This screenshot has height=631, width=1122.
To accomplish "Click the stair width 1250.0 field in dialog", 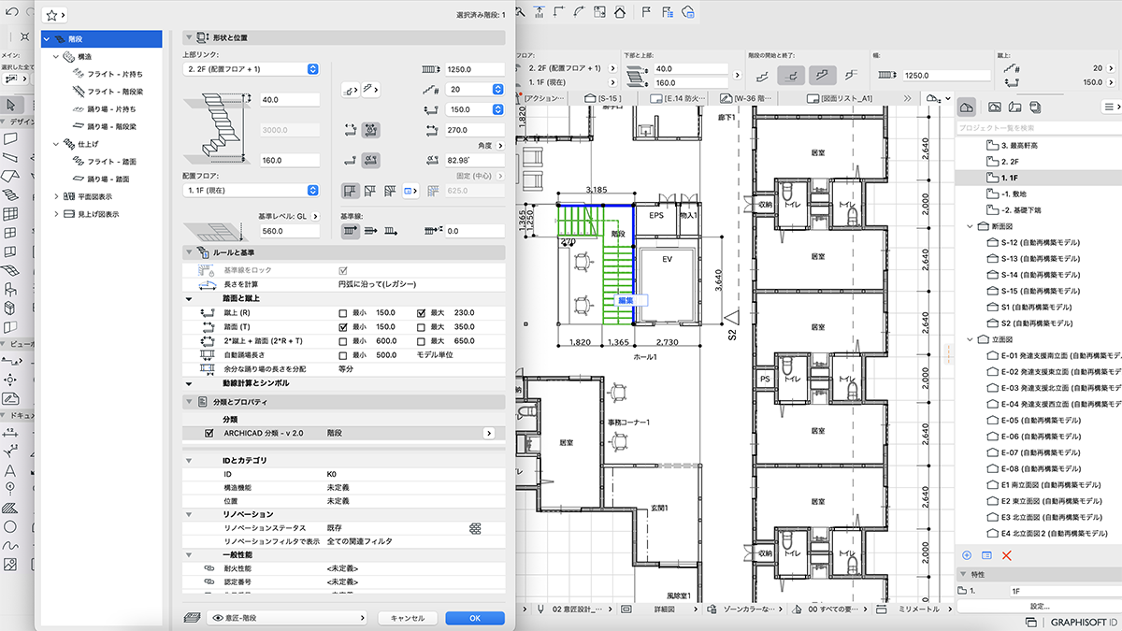I will (475, 69).
